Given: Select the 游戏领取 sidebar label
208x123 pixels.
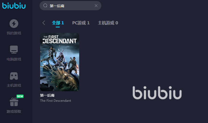Looking at the screenshot, I should pos(14,111).
